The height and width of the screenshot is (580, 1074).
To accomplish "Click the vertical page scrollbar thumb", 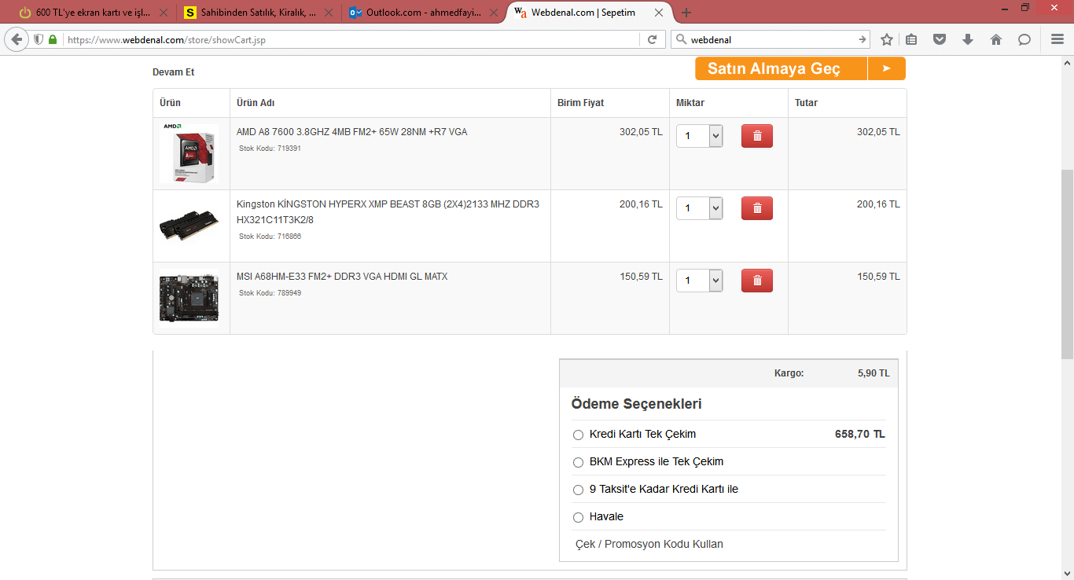I will [1067, 263].
